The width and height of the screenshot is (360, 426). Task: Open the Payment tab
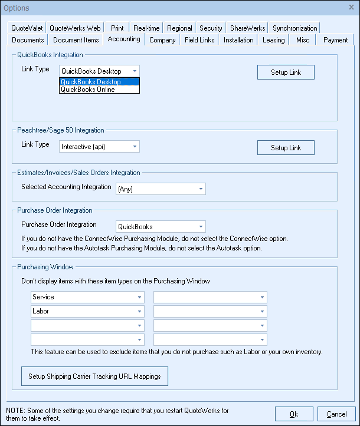[335, 40]
